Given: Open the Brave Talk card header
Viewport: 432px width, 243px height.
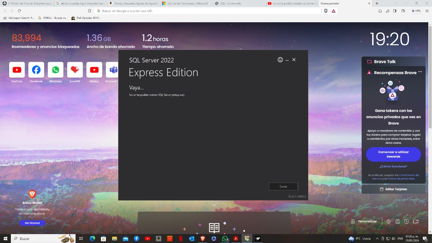Looking at the screenshot, I should click(x=394, y=61).
